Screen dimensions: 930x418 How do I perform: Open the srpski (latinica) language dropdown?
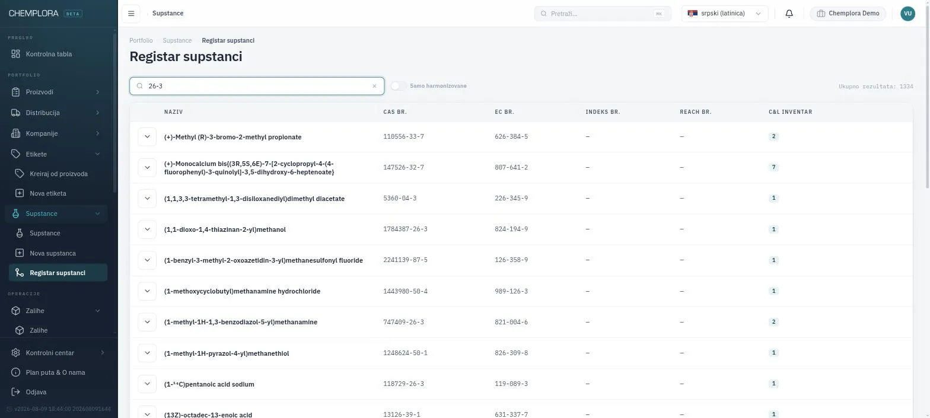coord(725,14)
